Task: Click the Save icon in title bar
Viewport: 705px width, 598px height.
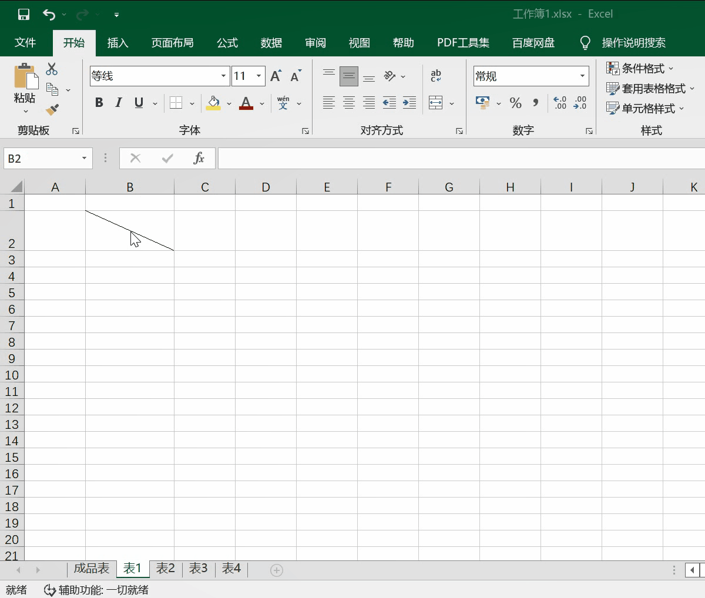Action: (x=23, y=14)
